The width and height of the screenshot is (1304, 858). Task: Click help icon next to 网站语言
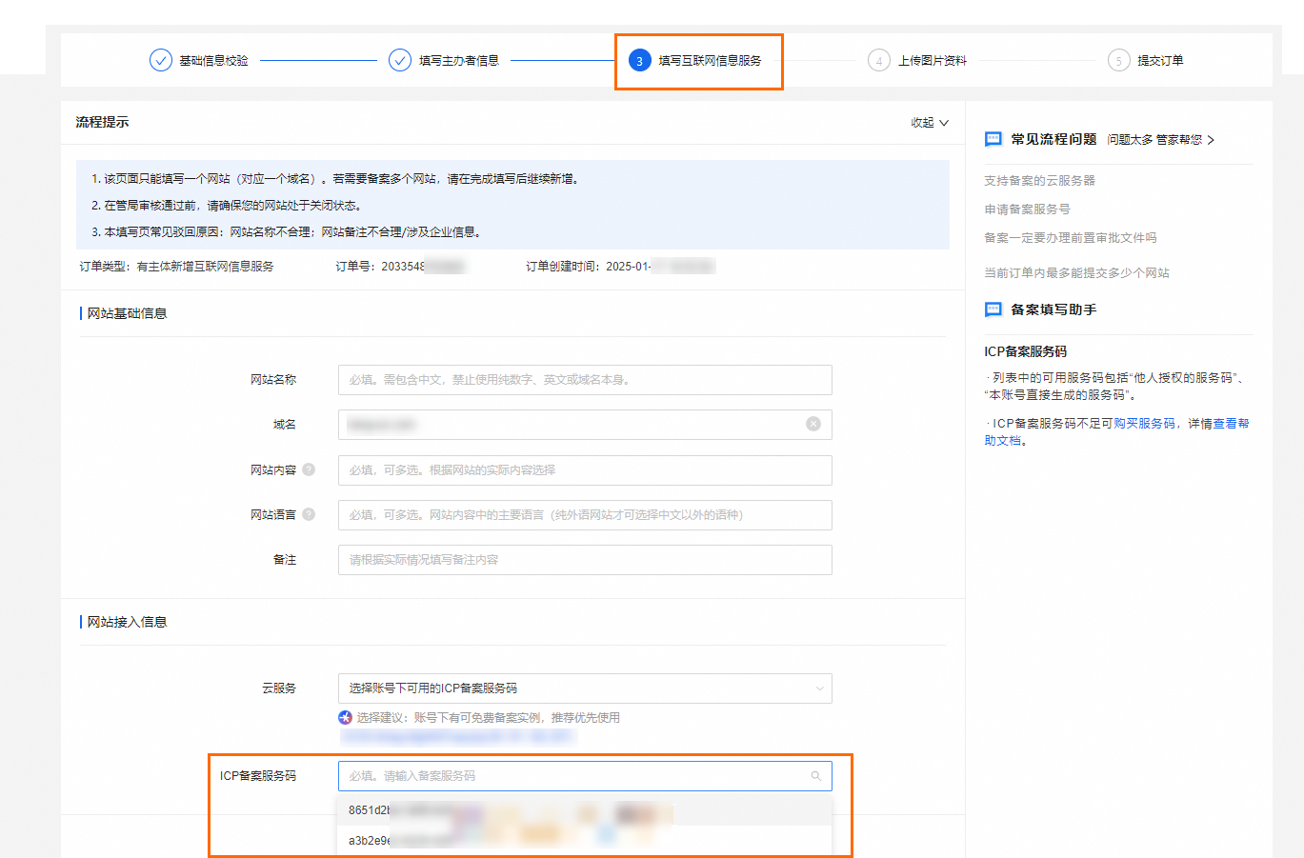(x=309, y=514)
